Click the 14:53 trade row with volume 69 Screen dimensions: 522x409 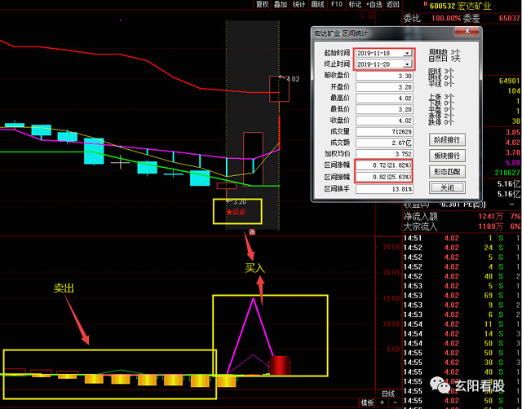coord(462,296)
